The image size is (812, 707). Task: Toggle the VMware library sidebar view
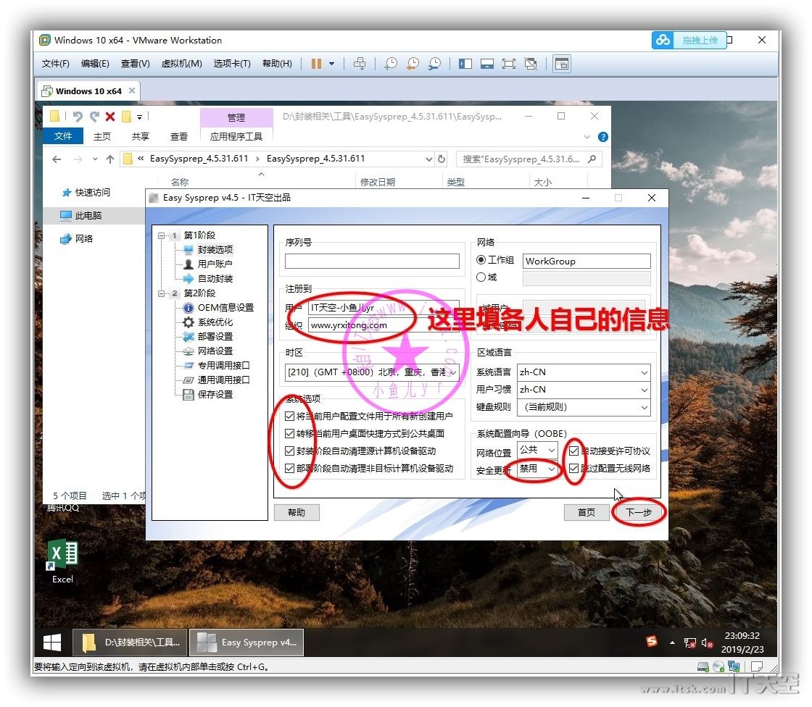coord(465,64)
